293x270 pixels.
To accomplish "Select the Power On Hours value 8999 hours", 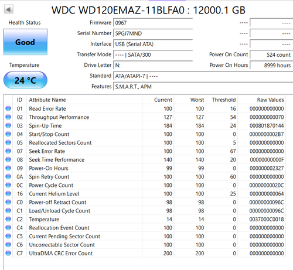I will 271,65.
